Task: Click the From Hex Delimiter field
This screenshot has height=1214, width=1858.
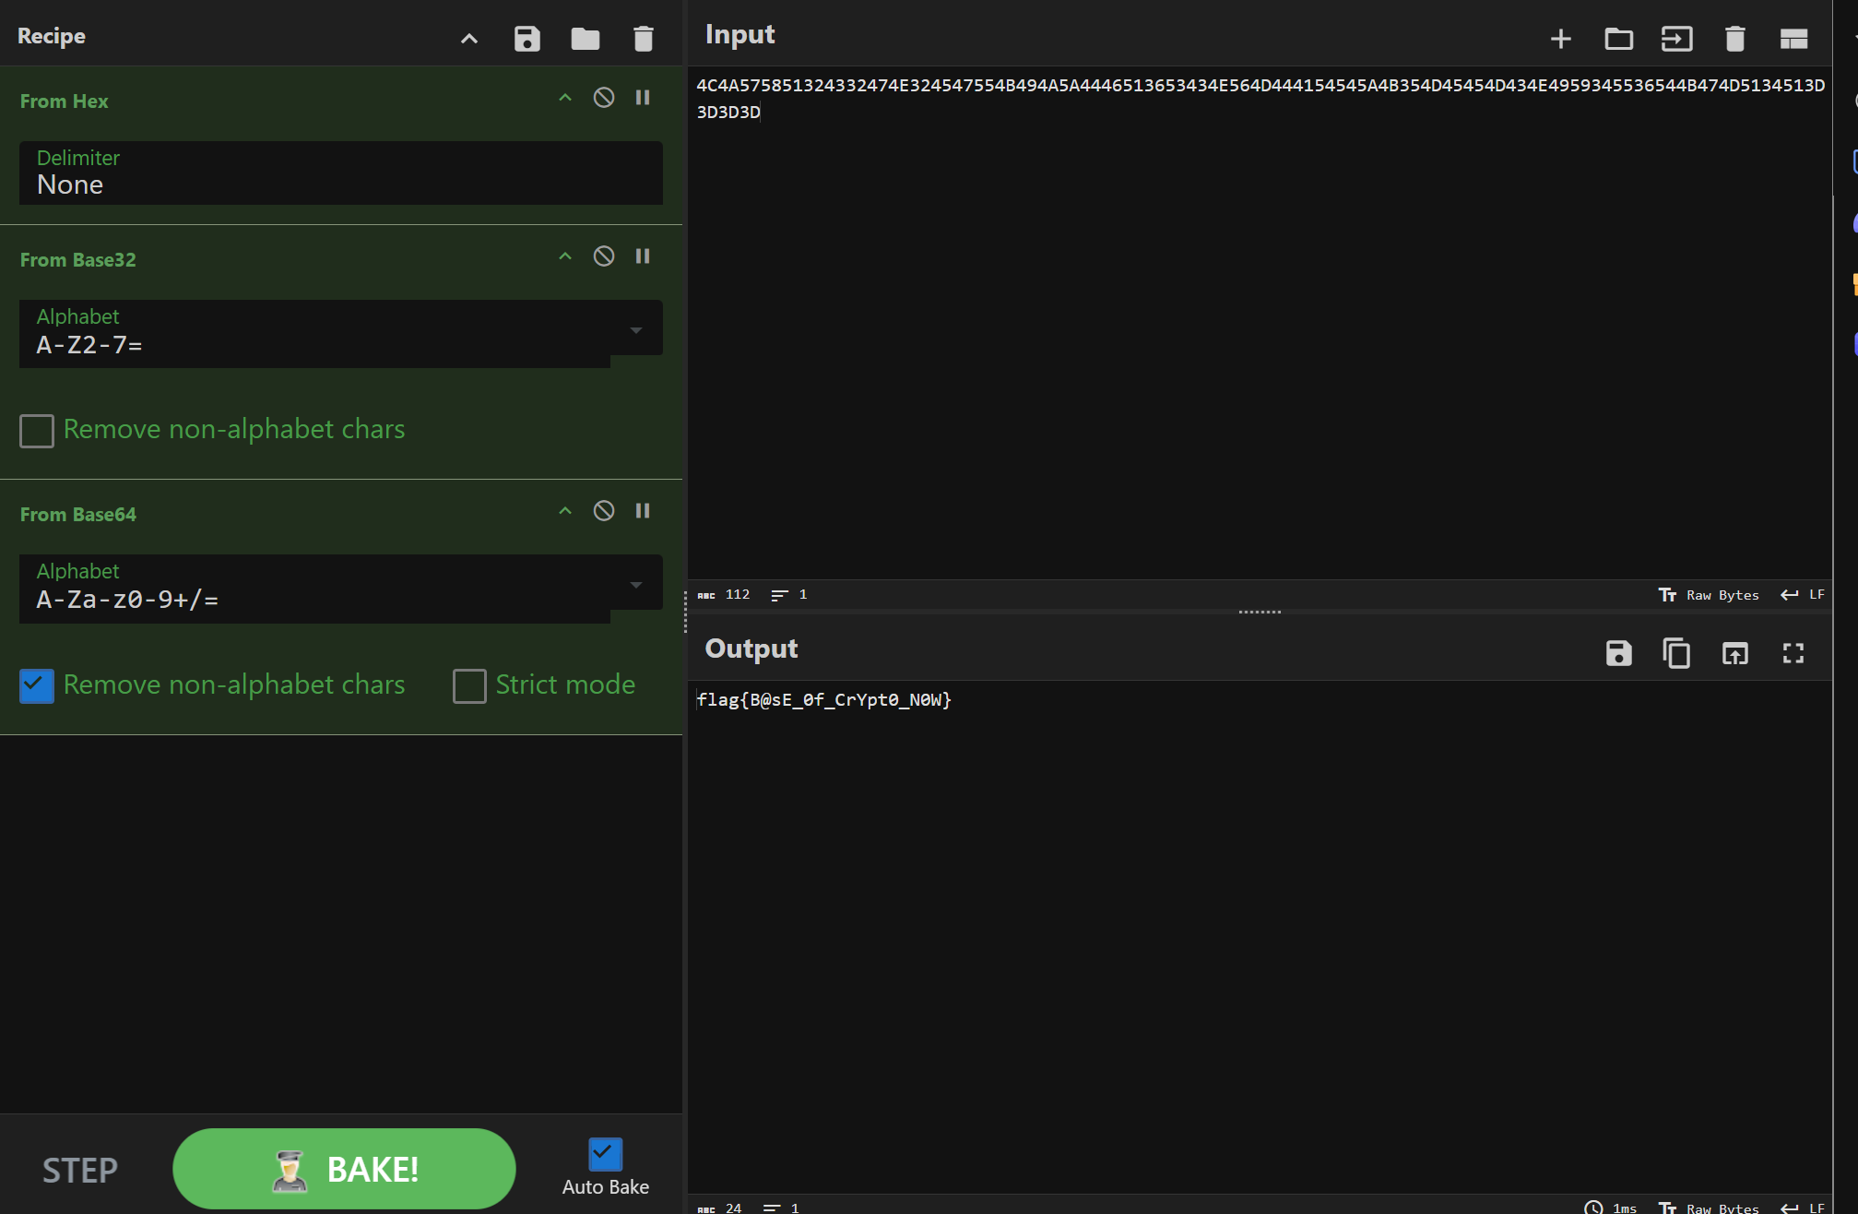Action: (340, 173)
